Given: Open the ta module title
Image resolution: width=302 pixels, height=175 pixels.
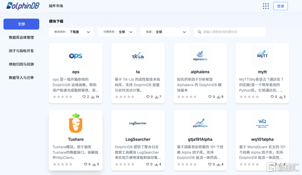Looking at the screenshot, I should tap(138, 72).
